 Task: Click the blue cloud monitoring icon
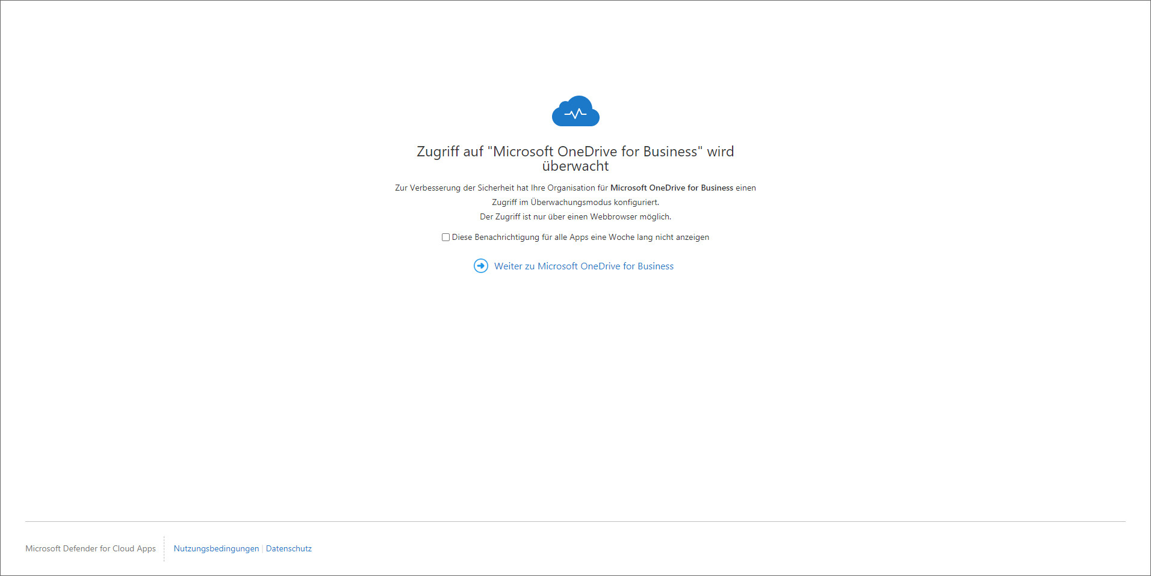point(575,111)
